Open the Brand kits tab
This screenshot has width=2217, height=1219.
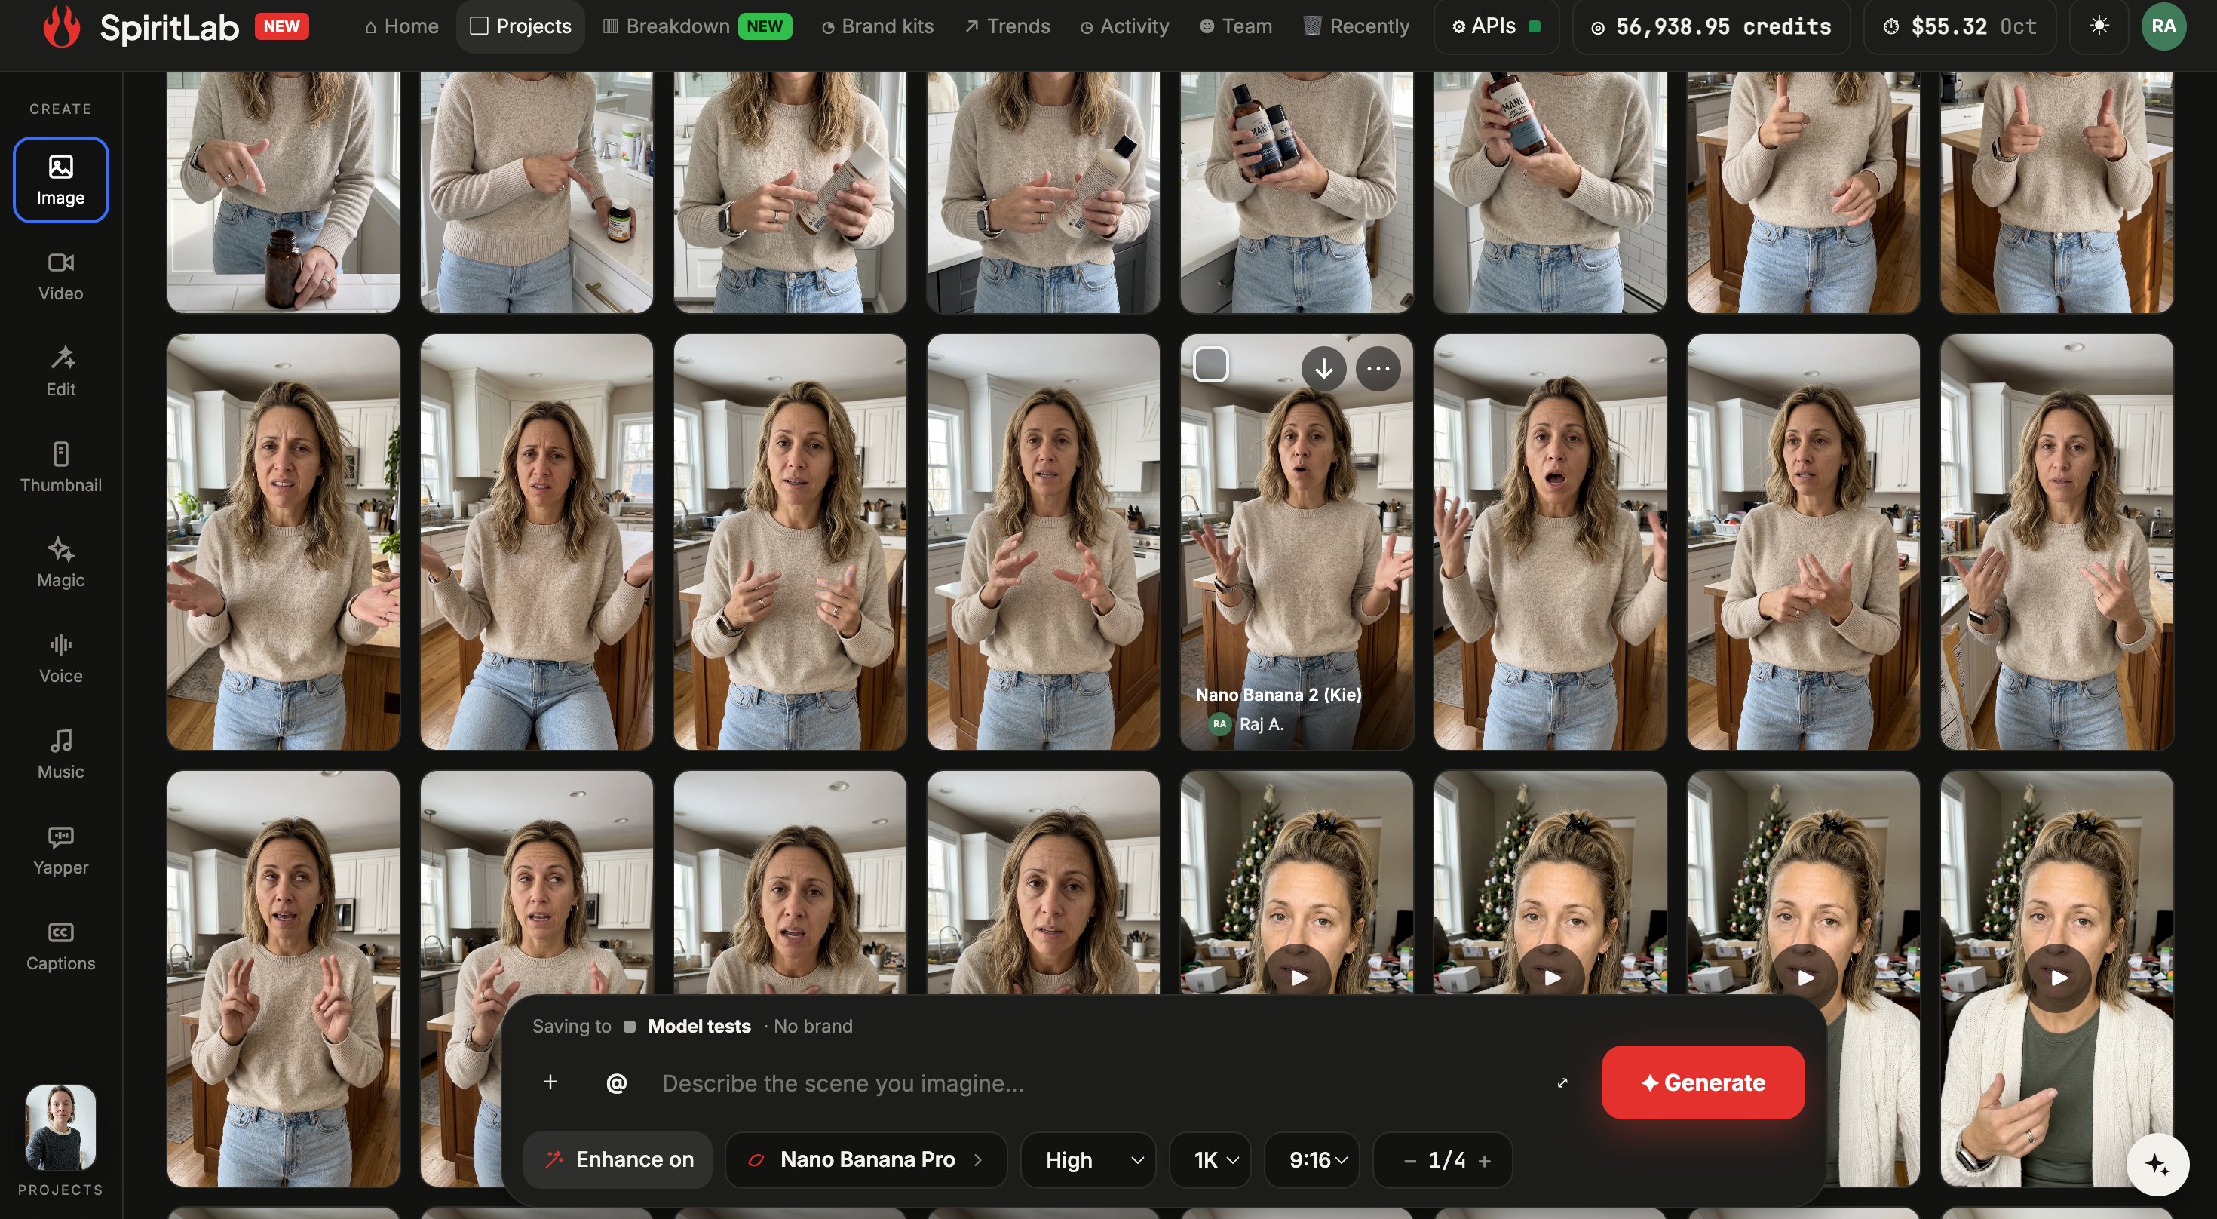click(x=877, y=26)
